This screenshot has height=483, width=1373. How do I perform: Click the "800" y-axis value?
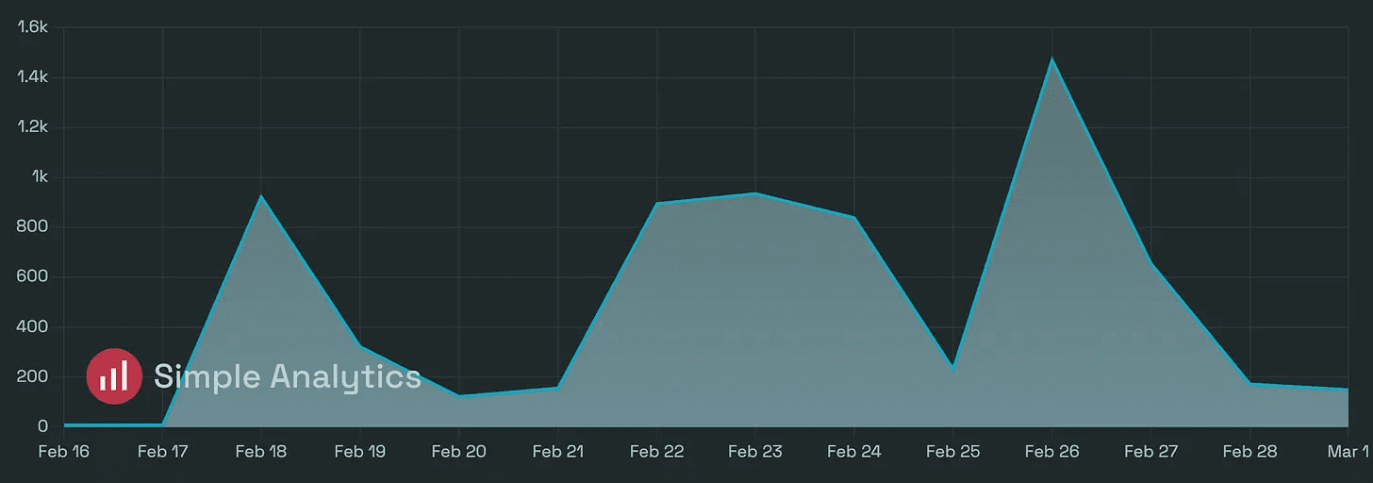click(x=32, y=227)
